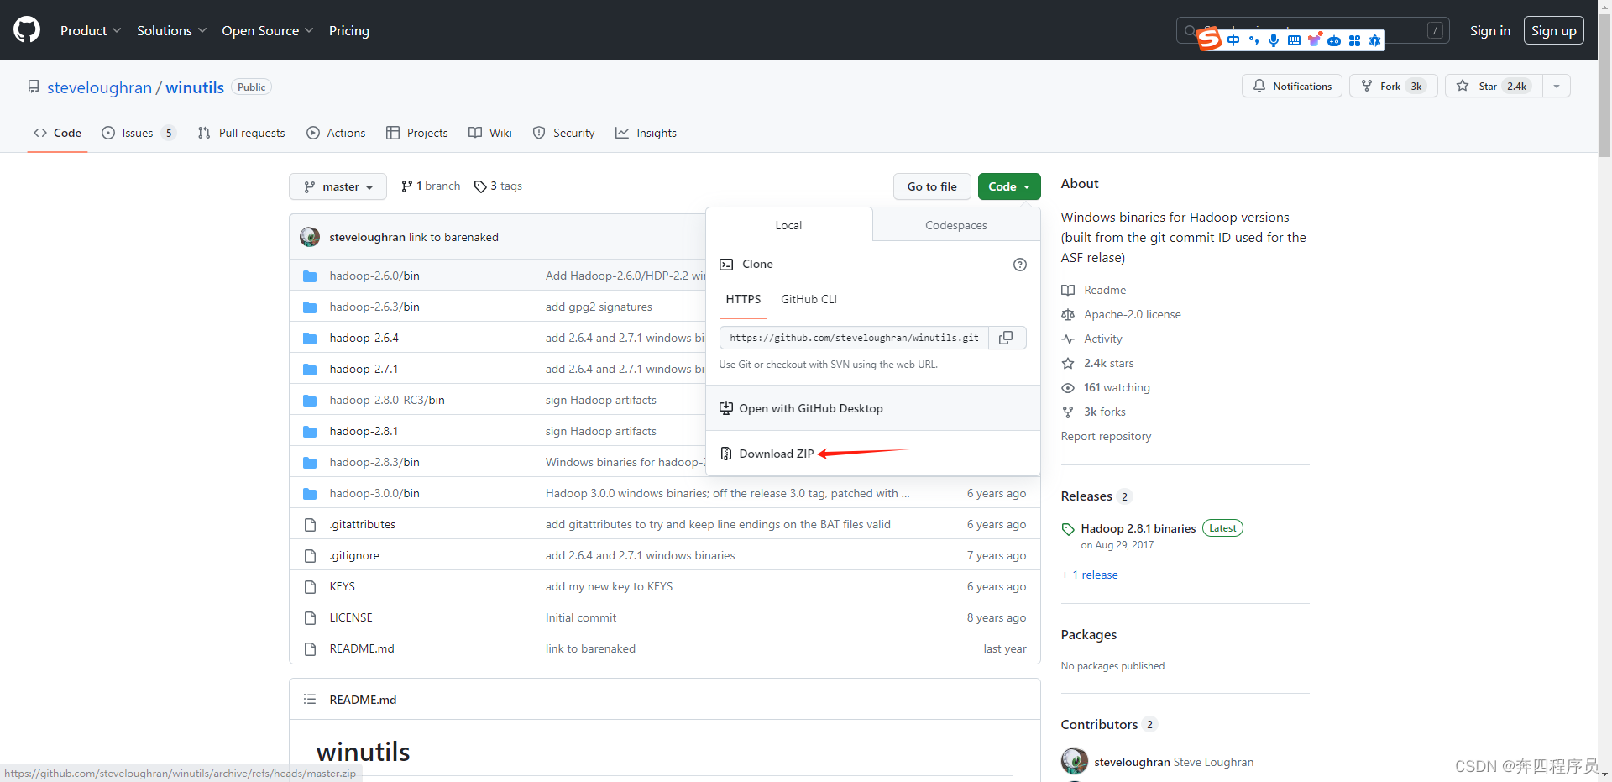Open the README outline list icon

(310, 699)
